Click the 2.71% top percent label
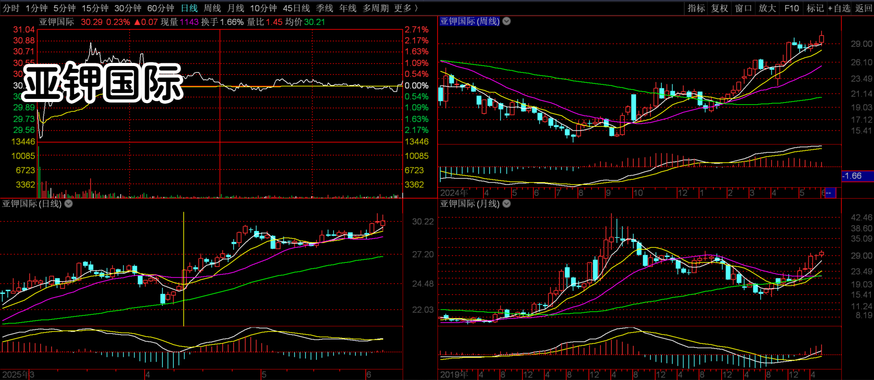Screen dimensions: 874x380 coord(416,30)
